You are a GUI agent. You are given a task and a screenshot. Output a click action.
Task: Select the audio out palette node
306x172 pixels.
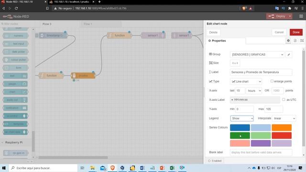point(15,100)
